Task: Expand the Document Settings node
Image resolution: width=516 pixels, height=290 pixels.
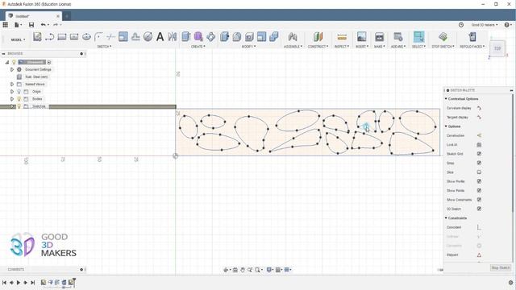Action: coord(12,69)
